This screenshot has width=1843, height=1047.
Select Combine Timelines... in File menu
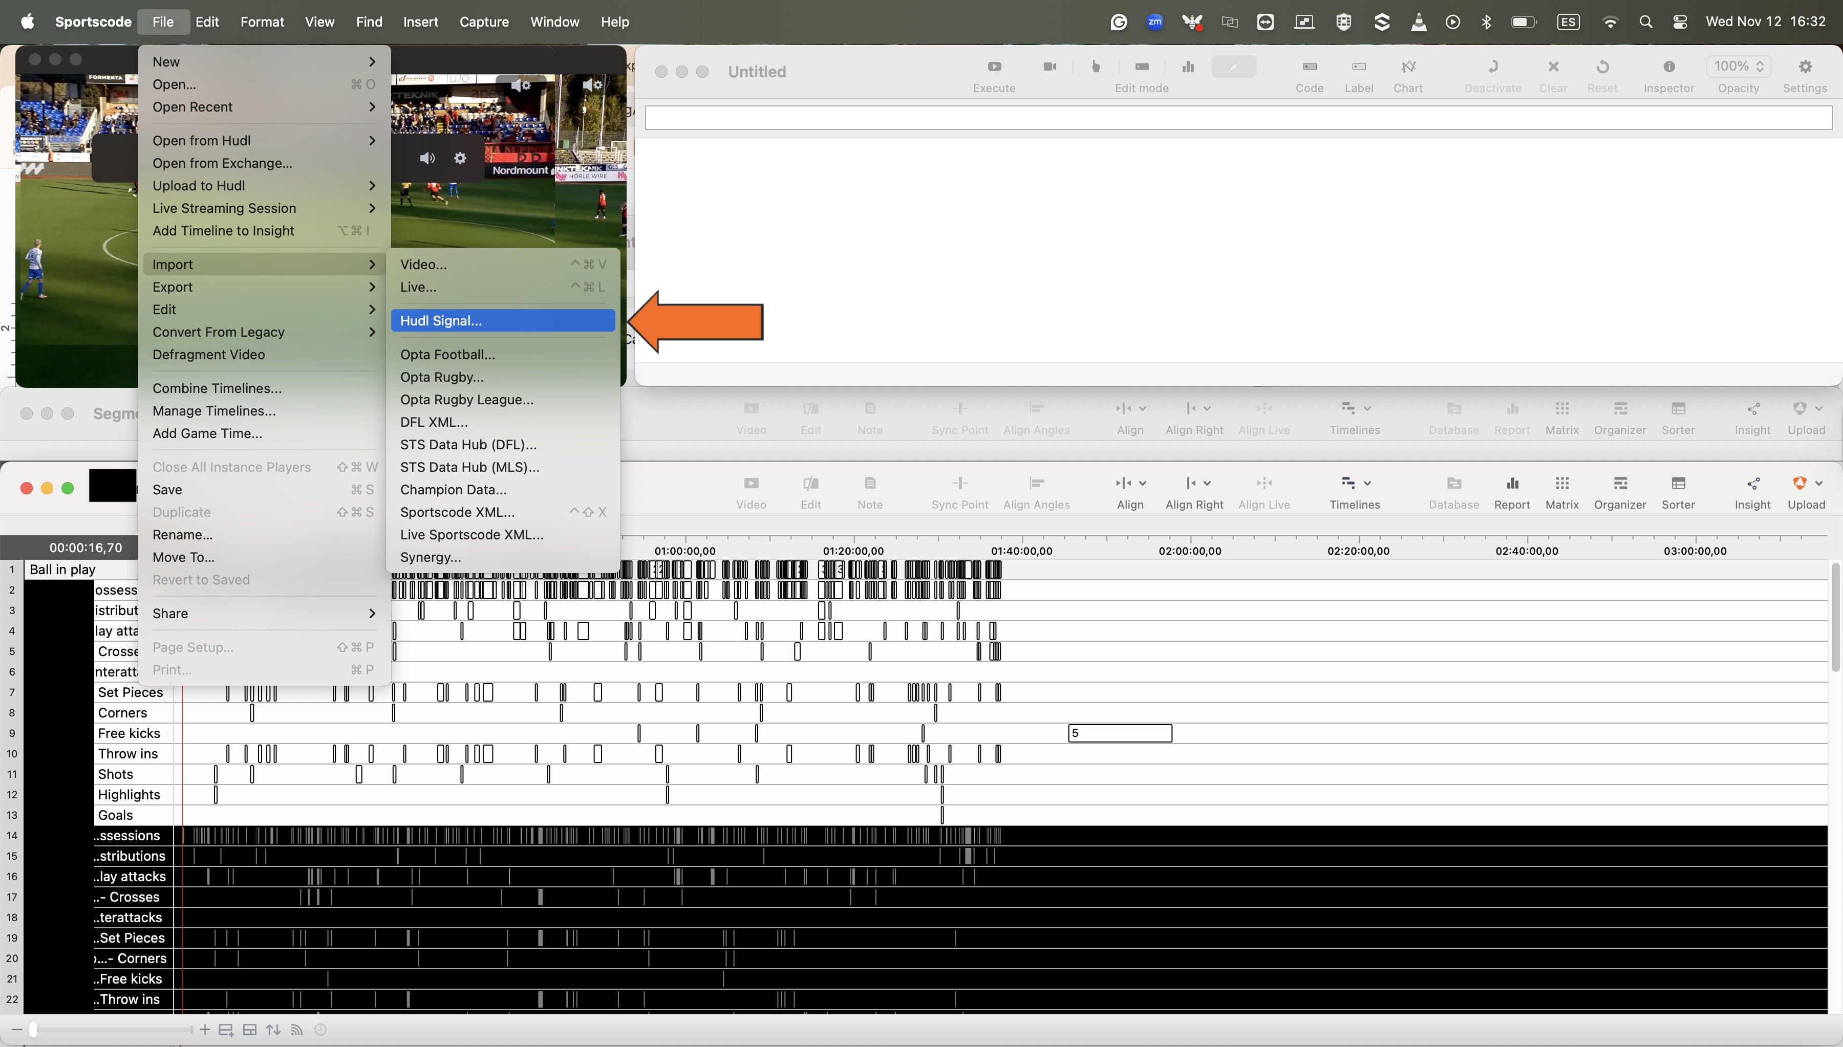(264, 388)
